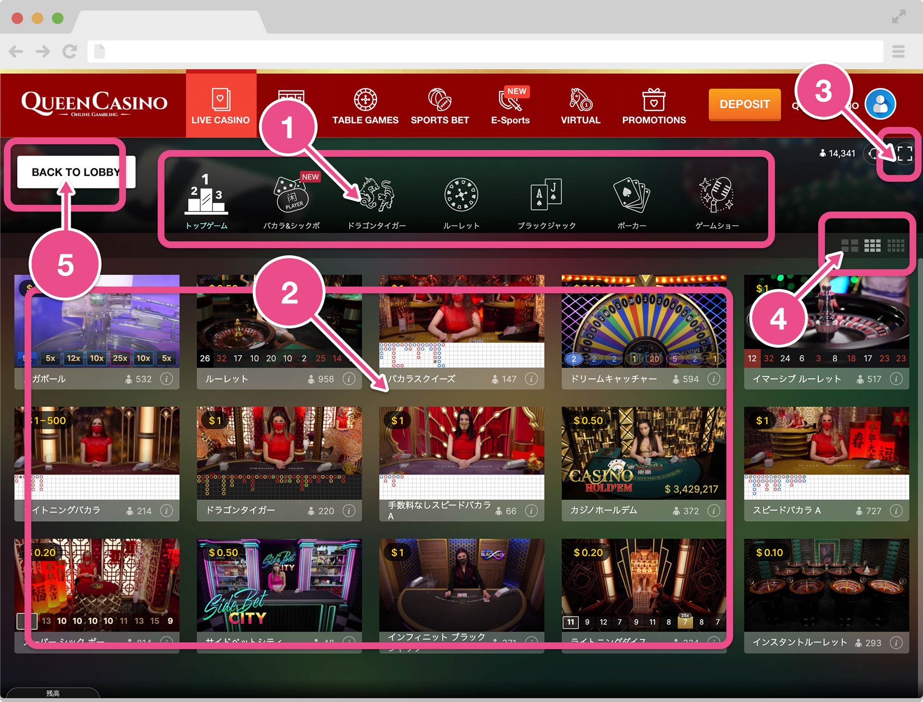Open the browser hamburger menu

[x=898, y=51]
